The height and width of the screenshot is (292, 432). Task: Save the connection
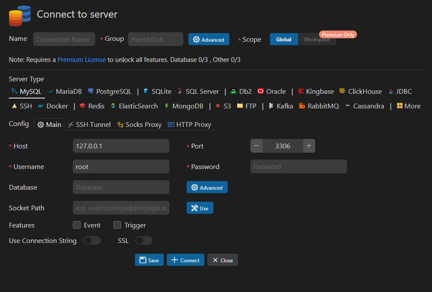tap(149, 260)
